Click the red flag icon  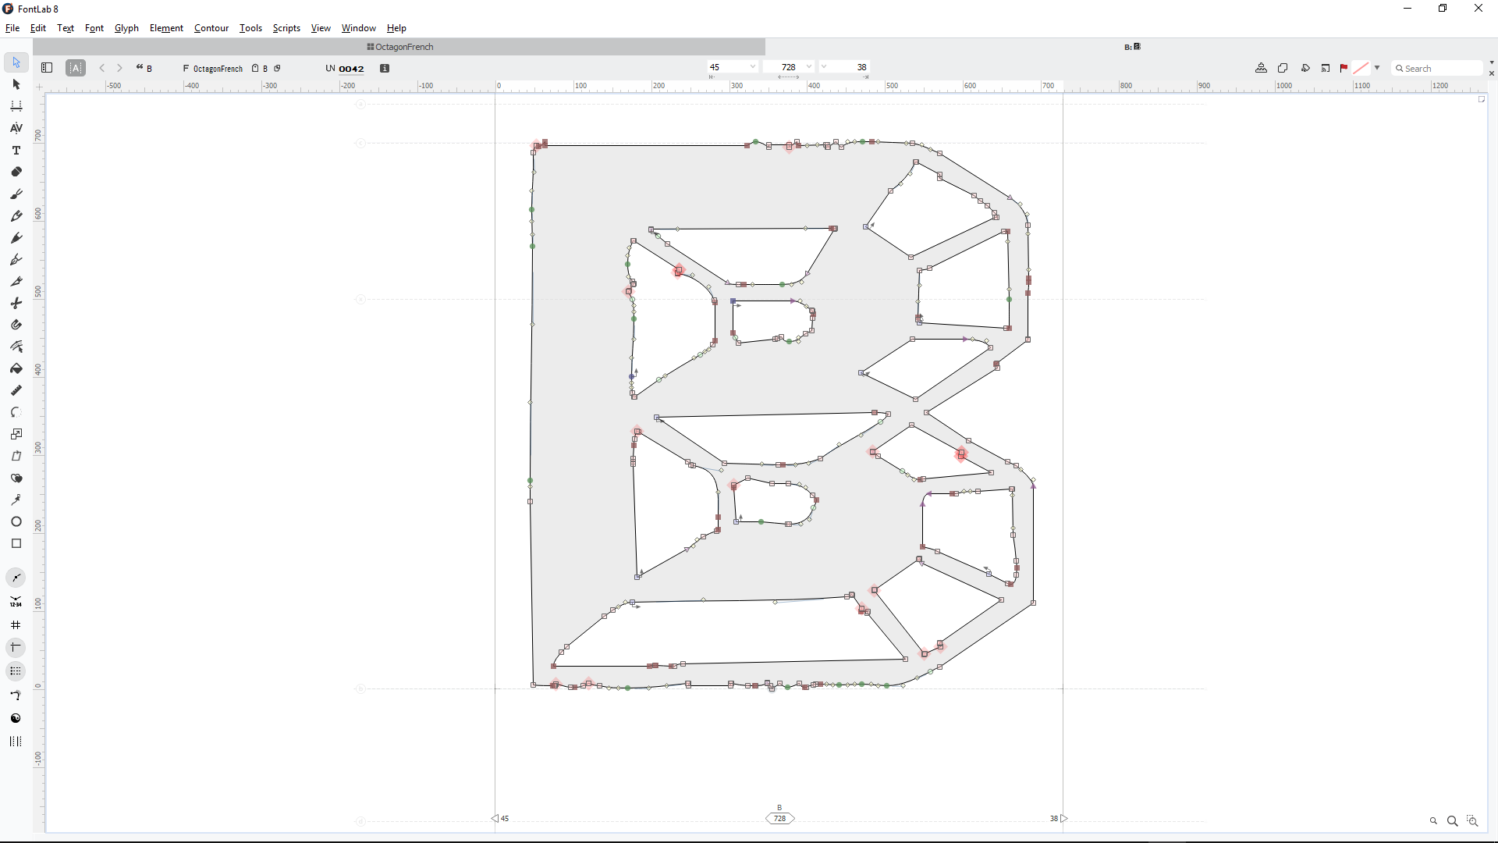[1344, 69]
